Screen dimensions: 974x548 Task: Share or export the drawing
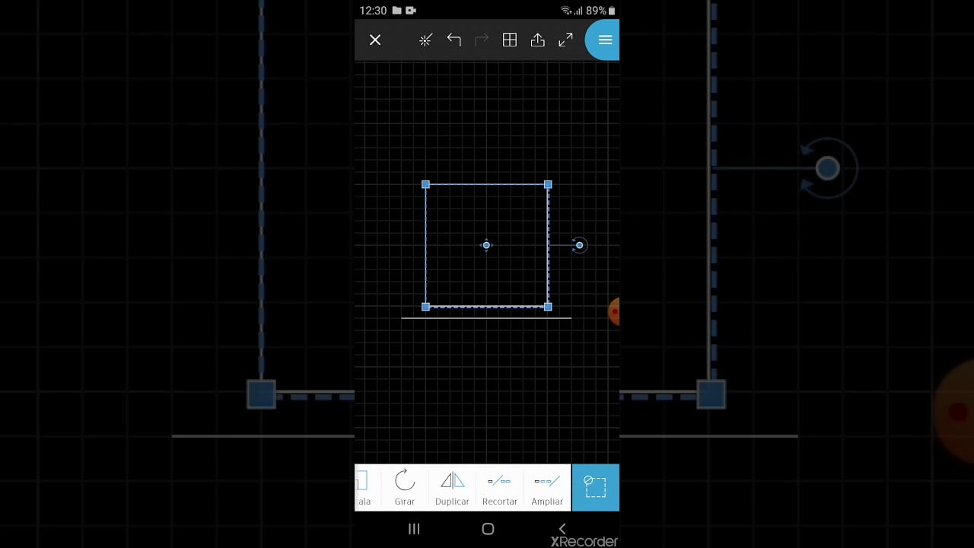tap(538, 40)
